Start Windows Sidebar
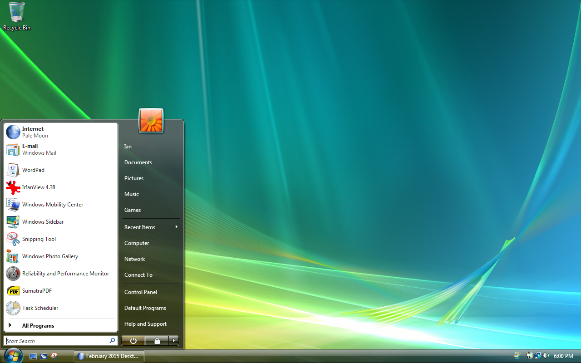This screenshot has width=581, height=363. [x=61, y=222]
